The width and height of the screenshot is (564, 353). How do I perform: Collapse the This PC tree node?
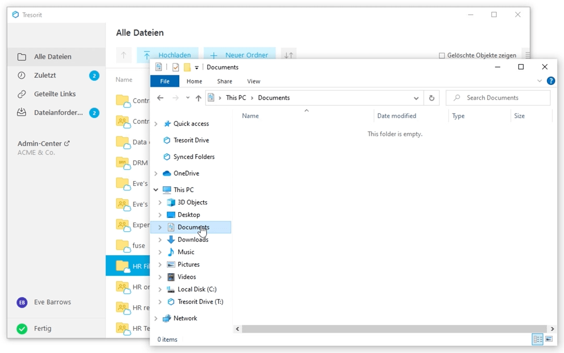(156, 190)
